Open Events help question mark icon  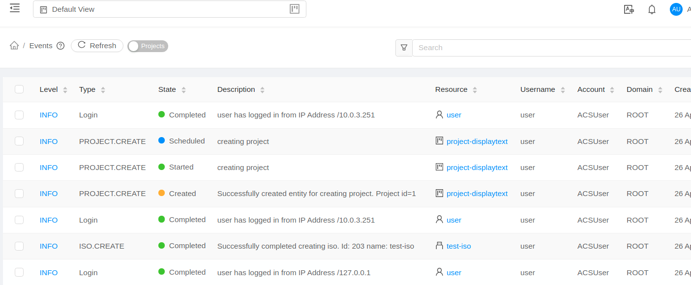coord(60,46)
